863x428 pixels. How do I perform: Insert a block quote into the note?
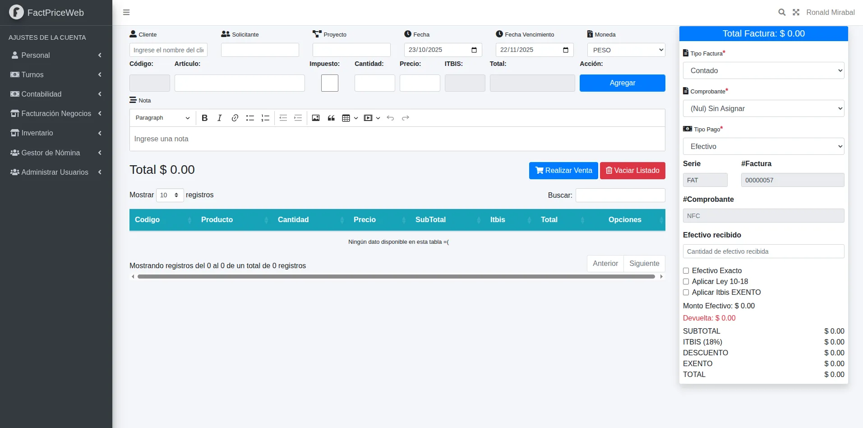(x=331, y=118)
